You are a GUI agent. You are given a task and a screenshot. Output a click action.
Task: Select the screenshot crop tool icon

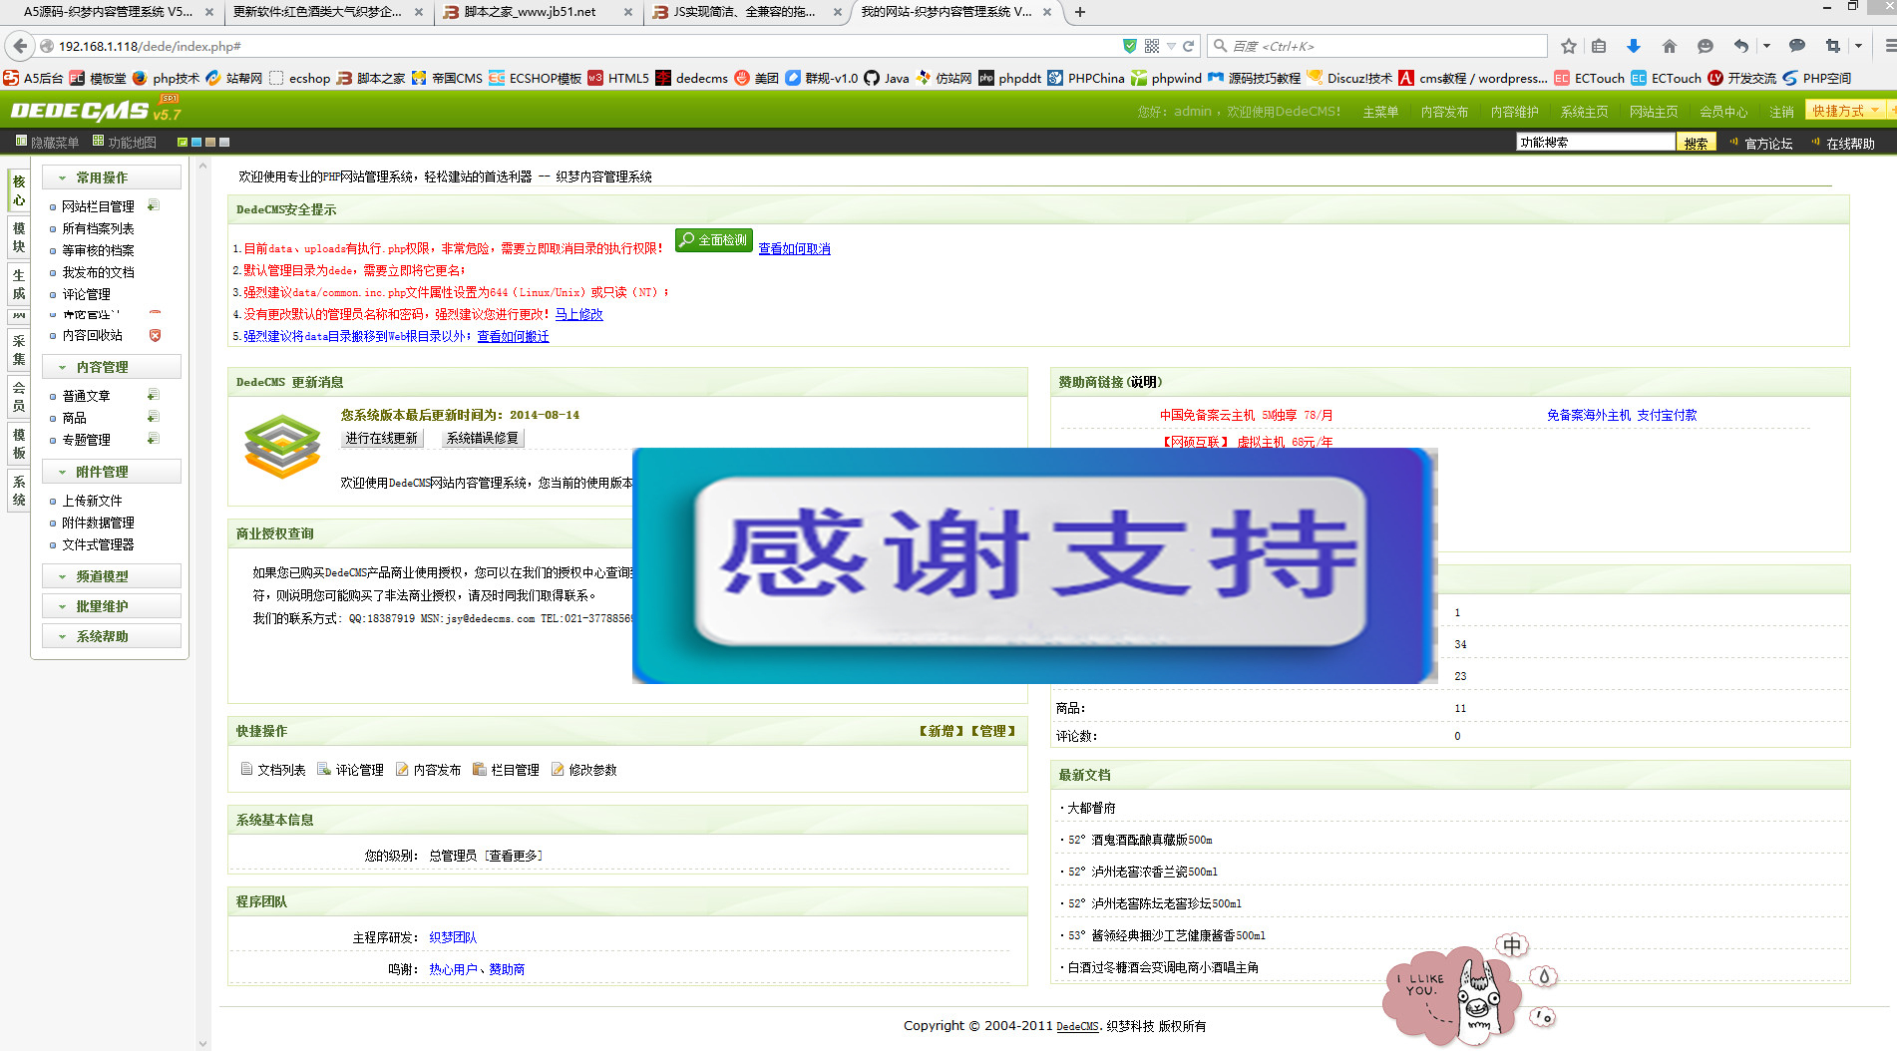point(1833,46)
